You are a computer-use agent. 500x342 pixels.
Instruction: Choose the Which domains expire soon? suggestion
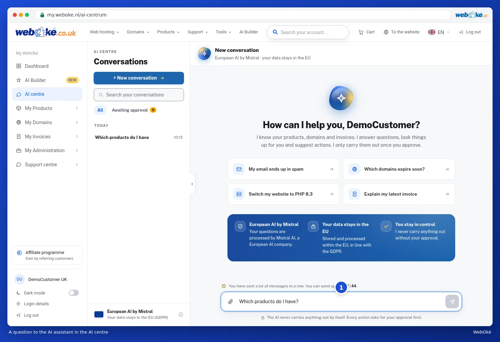[x=399, y=169]
